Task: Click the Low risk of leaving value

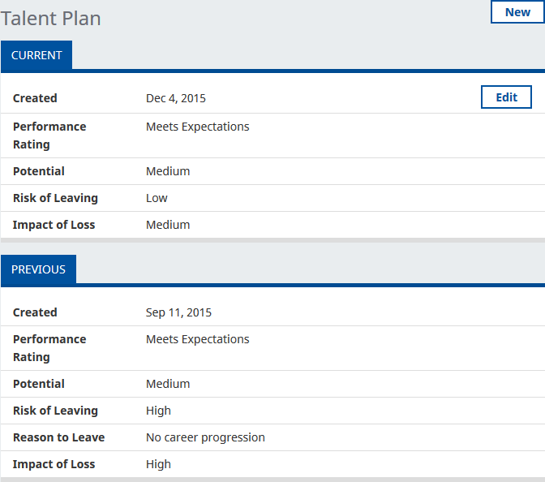Action: [157, 198]
